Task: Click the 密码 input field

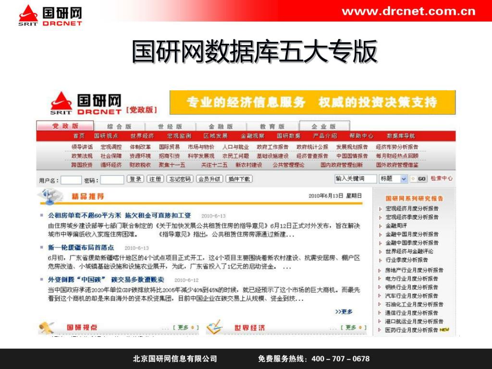Action: tap(112, 180)
